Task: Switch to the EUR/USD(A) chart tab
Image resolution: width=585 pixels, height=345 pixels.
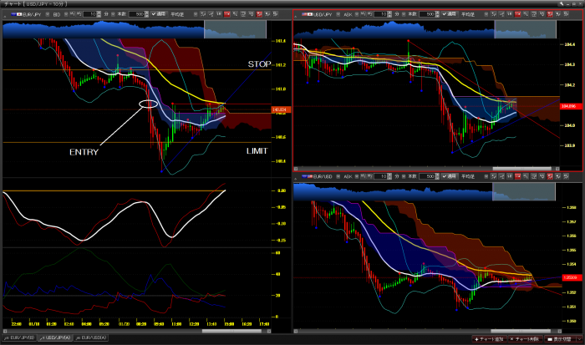Action: coord(91,338)
